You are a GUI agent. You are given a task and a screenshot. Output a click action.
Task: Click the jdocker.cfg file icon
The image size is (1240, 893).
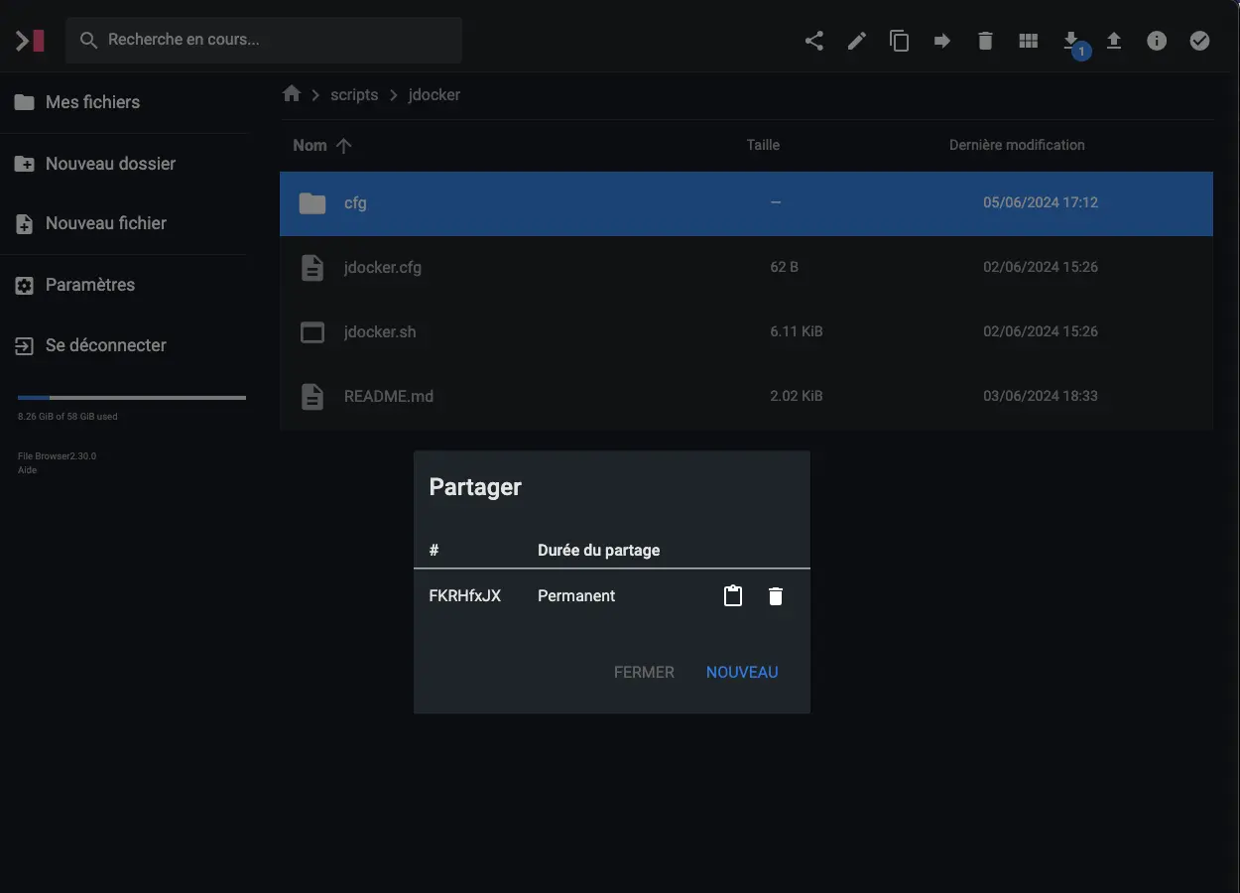point(312,268)
